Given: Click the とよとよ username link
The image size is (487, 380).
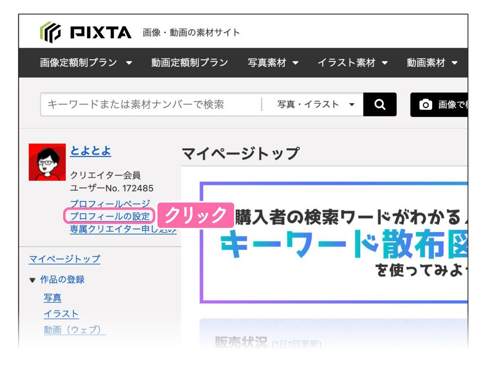Looking at the screenshot, I should tap(91, 151).
